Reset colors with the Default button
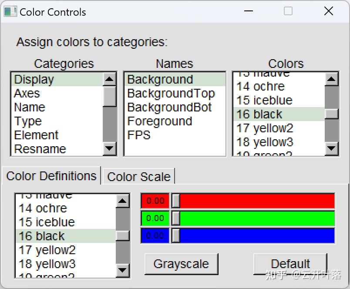Screen dimensions: 350x289 (290, 264)
